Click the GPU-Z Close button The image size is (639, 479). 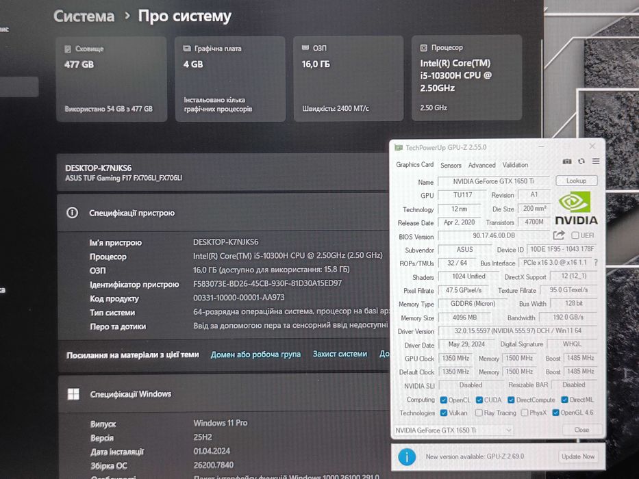point(581,430)
